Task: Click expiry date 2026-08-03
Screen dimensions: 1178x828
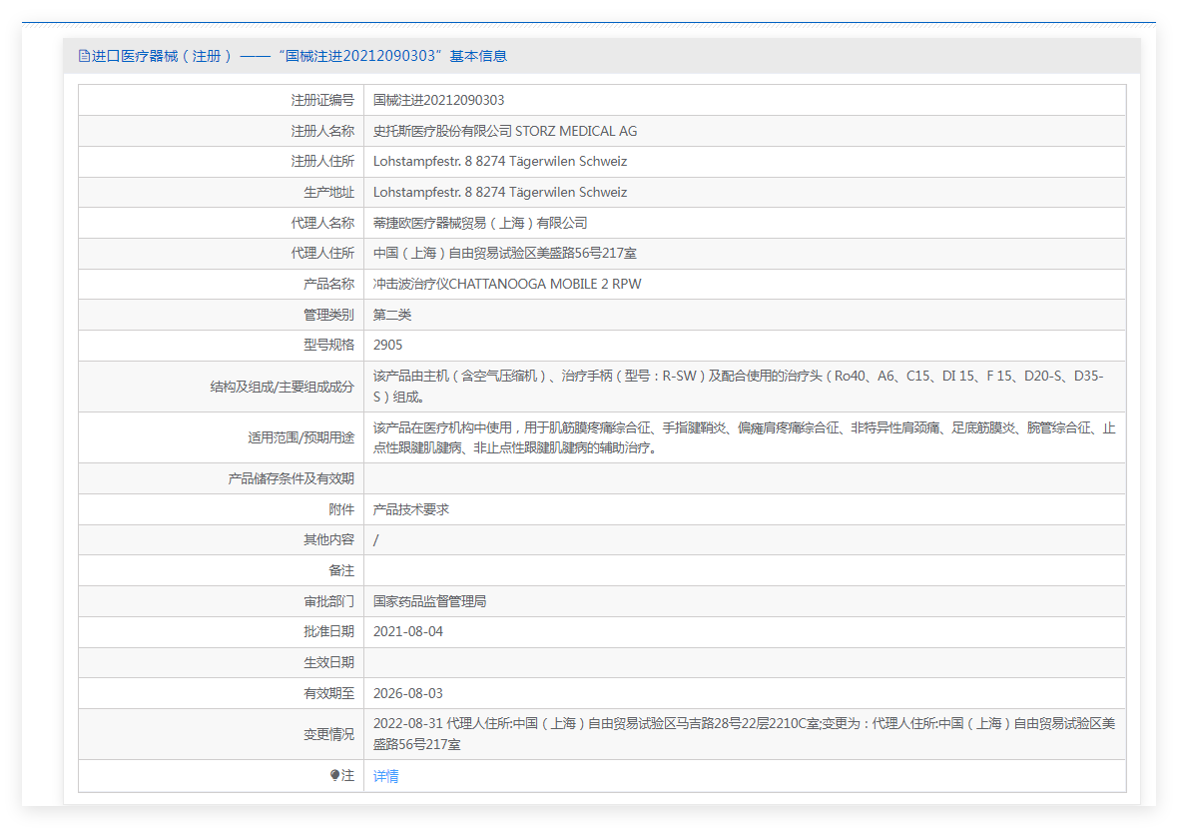Action: pos(408,693)
